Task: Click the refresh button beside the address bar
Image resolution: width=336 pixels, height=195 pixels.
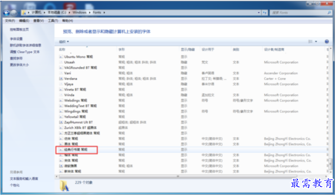Action: click(265, 13)
